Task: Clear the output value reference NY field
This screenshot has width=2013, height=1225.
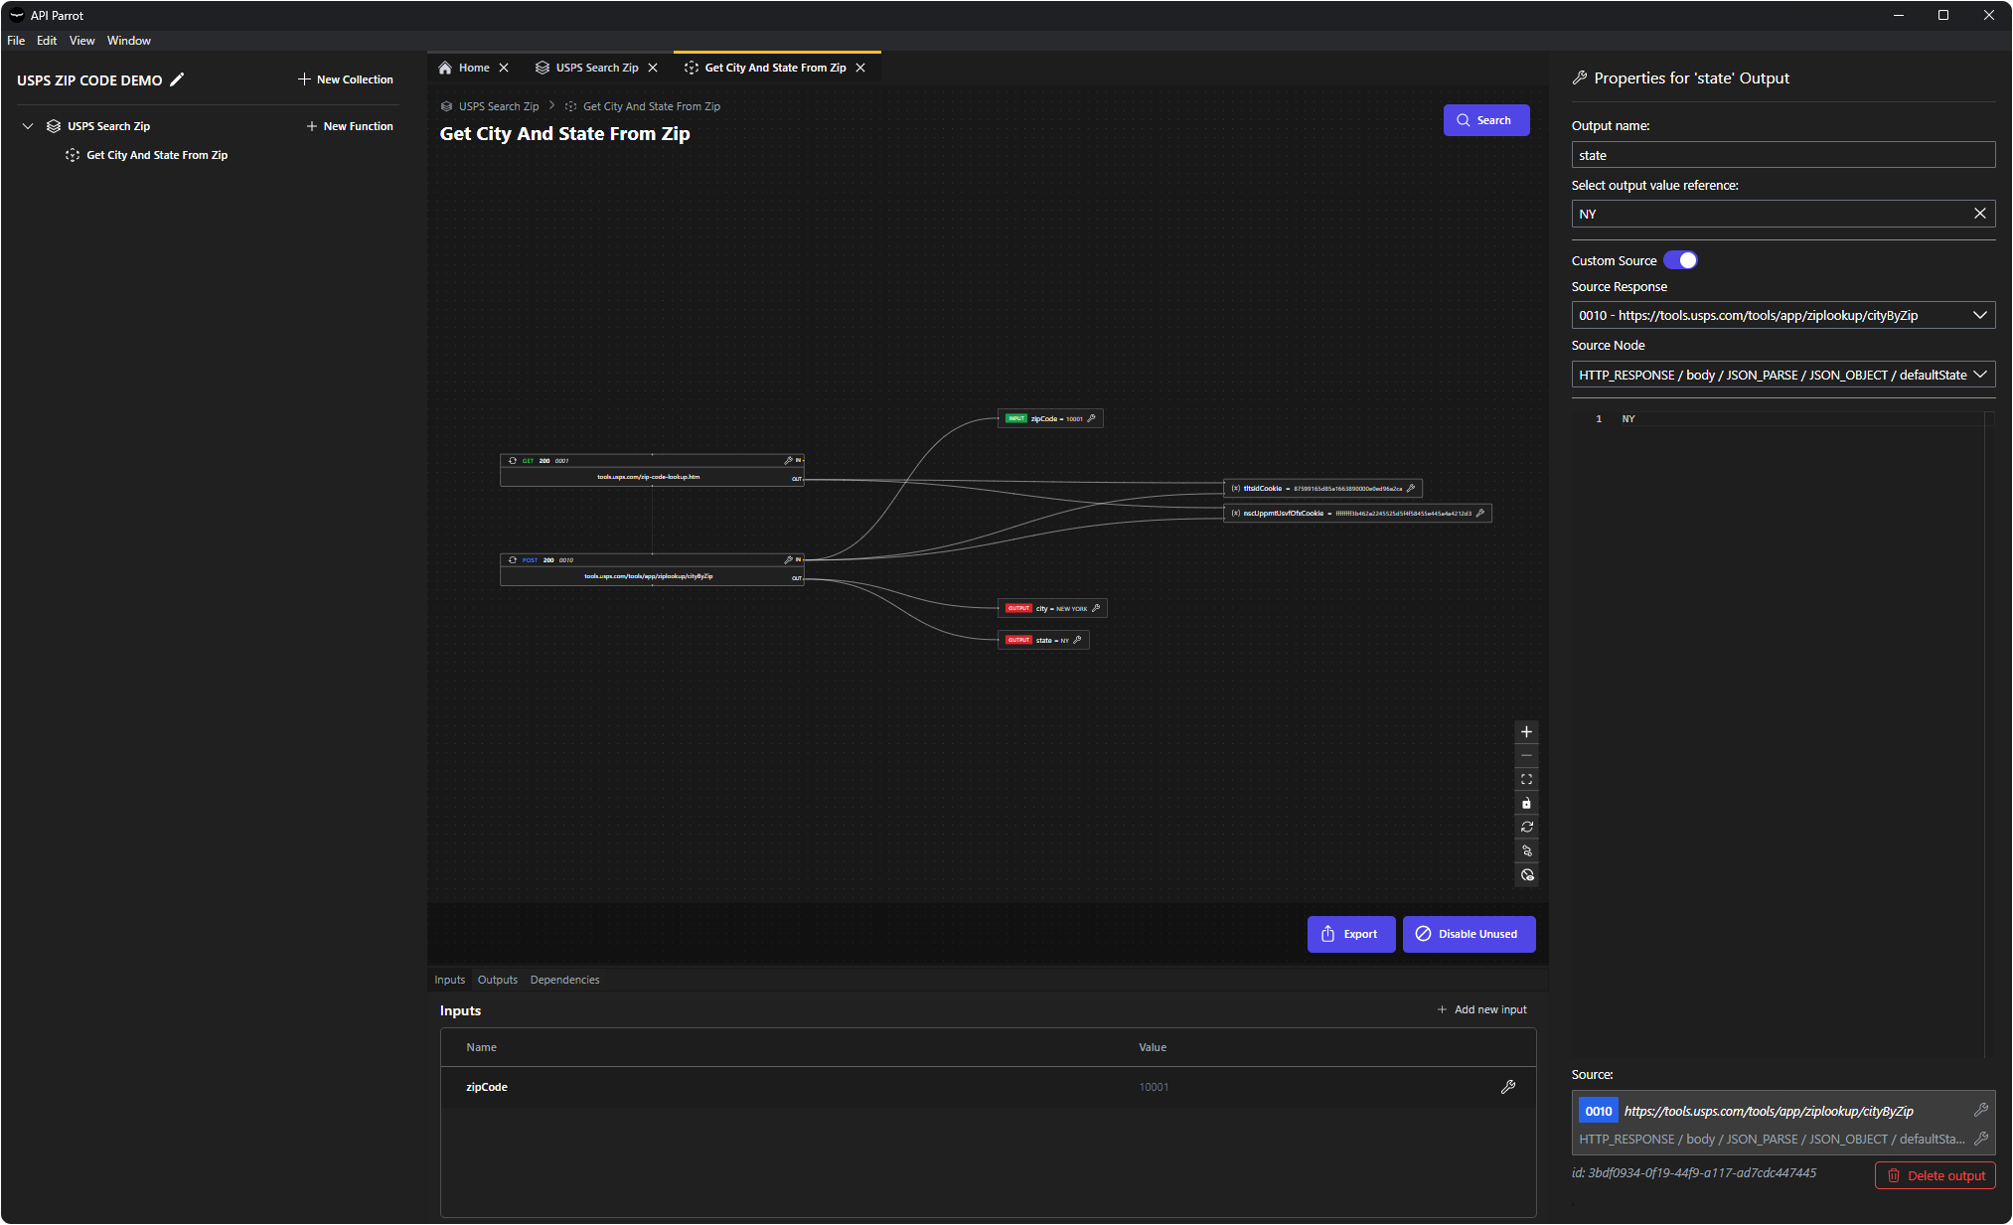Action: click(x=1979, y=213)
